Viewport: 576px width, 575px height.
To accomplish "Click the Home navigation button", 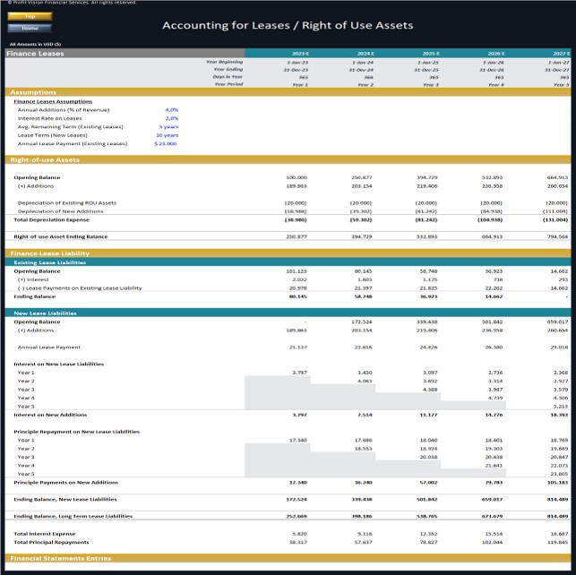I will [30, 28].
